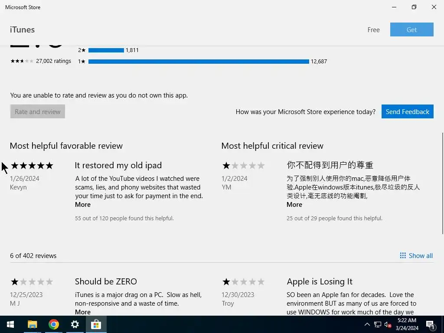Click the one-star rating of Troy's review

point(243,282)
